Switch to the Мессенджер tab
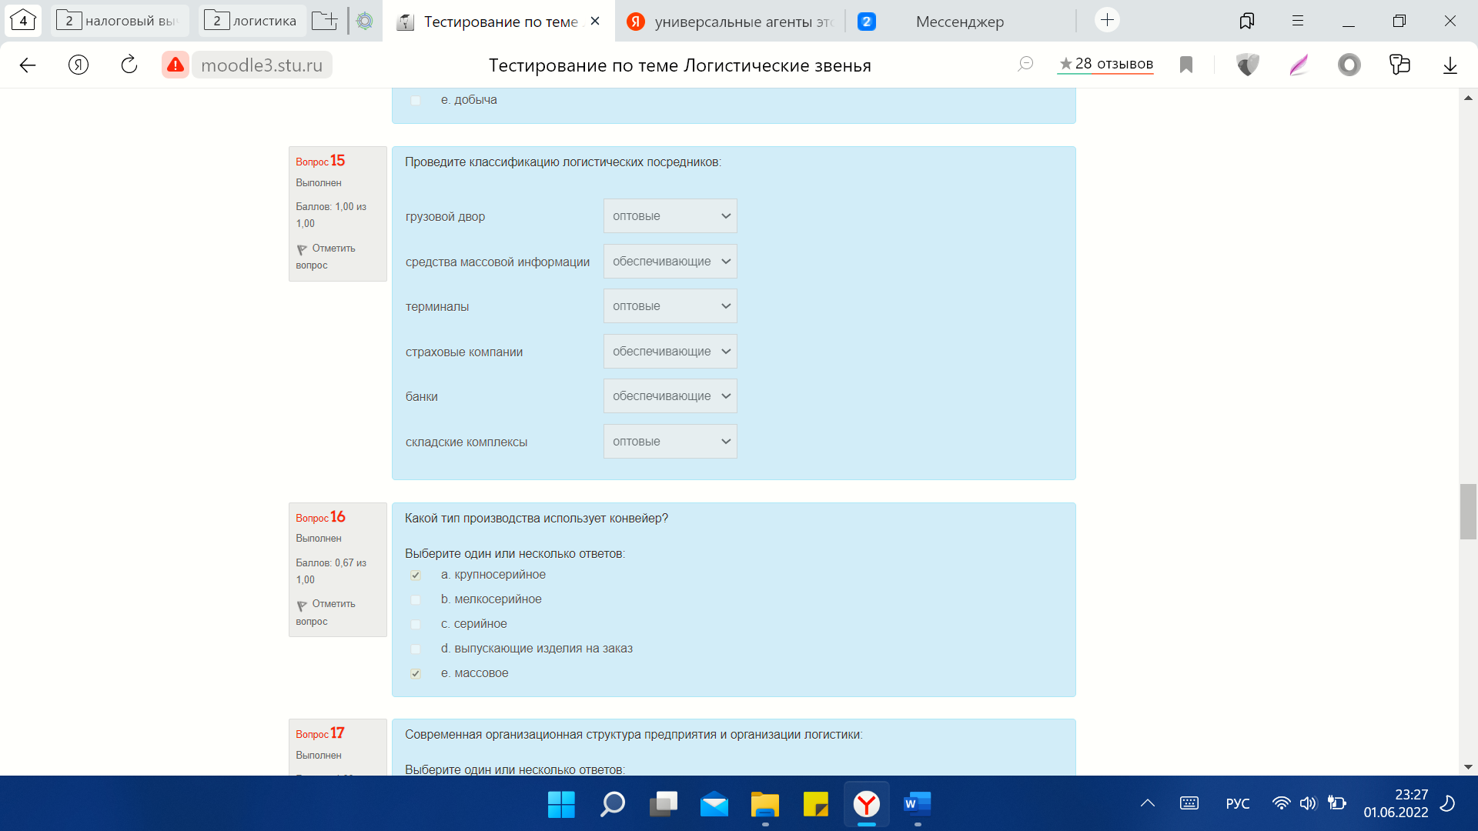Image resolution: width=1478 pixels, height=831 pixels. [x=960, y=22]
